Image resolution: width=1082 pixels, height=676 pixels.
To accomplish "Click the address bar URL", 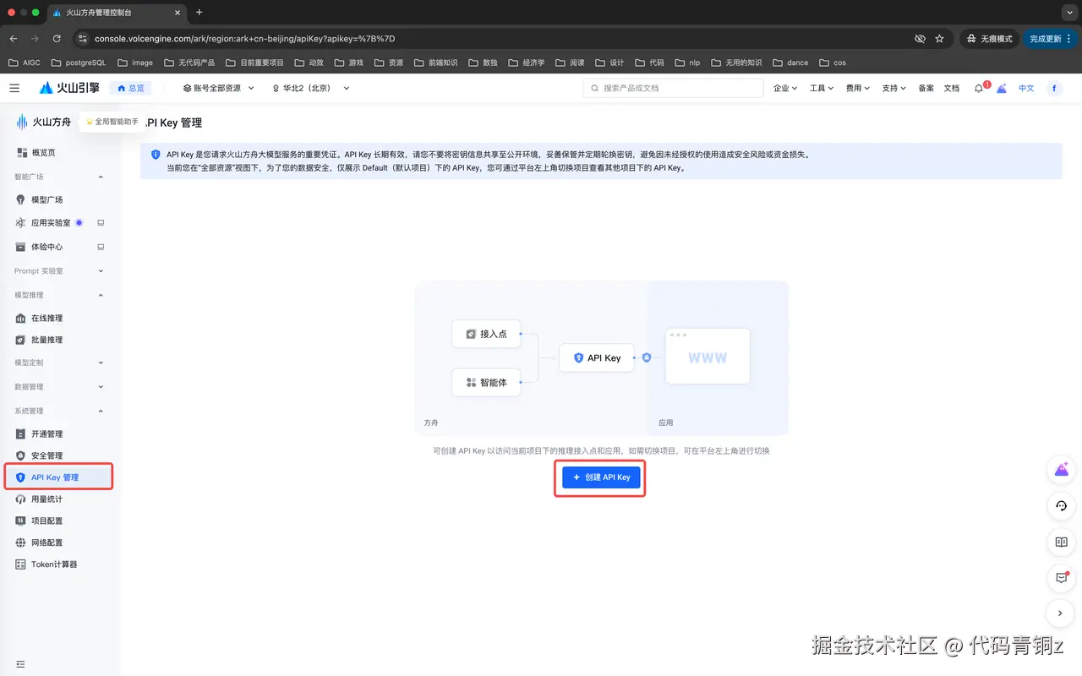I will 245,39.
